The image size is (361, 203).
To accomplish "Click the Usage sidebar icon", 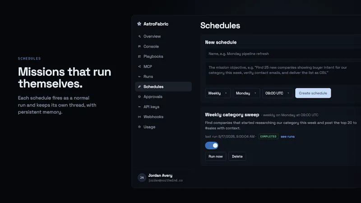I will pyautogui.click(x=139, y=127).
